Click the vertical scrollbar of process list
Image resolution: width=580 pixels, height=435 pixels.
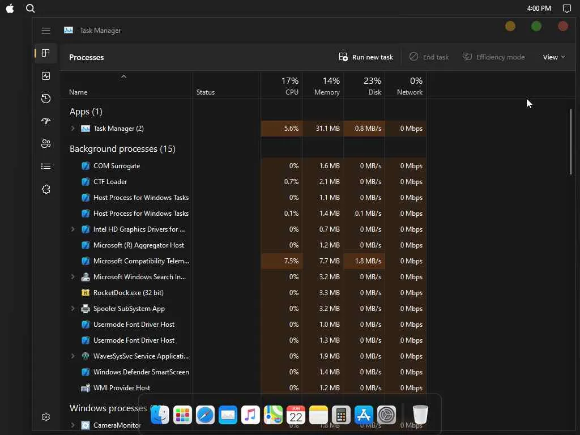tap(571, 142)
